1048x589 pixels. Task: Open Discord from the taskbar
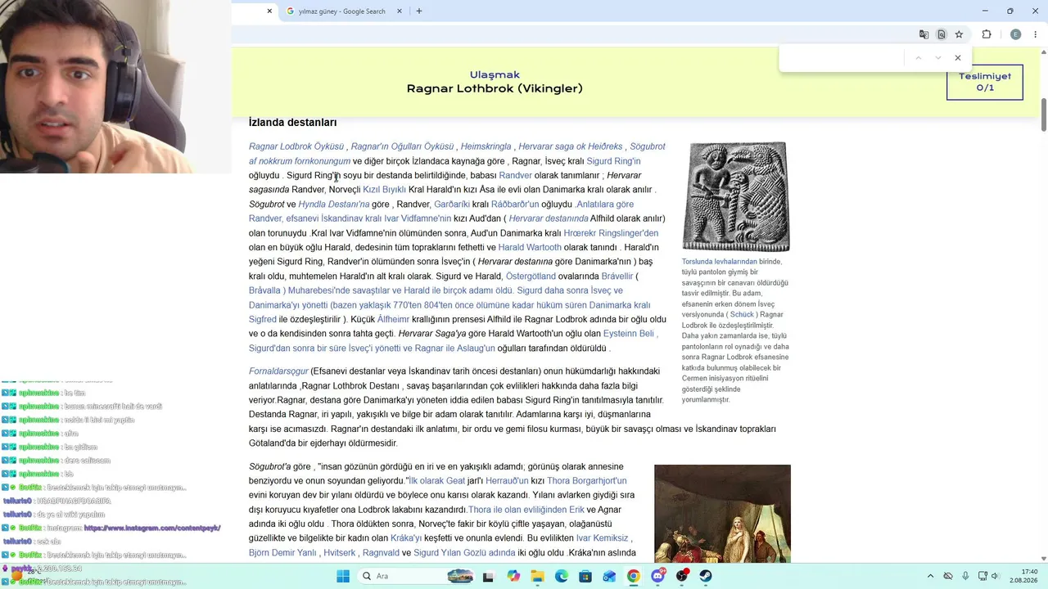click(x=657, y=576)
